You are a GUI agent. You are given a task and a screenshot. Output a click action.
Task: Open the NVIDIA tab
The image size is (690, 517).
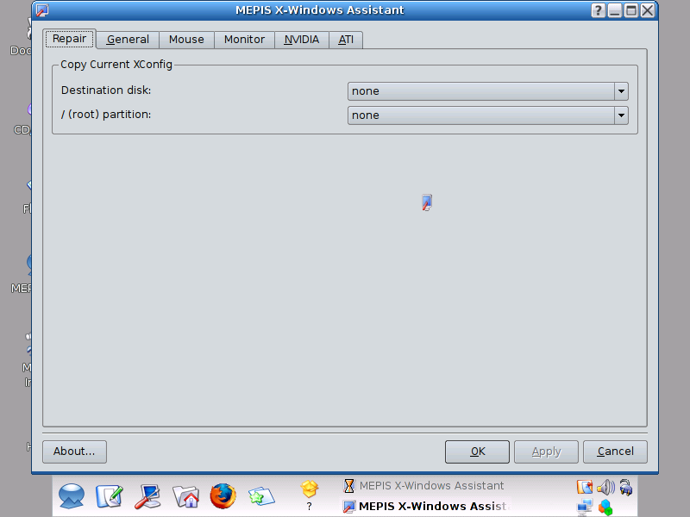[x=301, y=40]
